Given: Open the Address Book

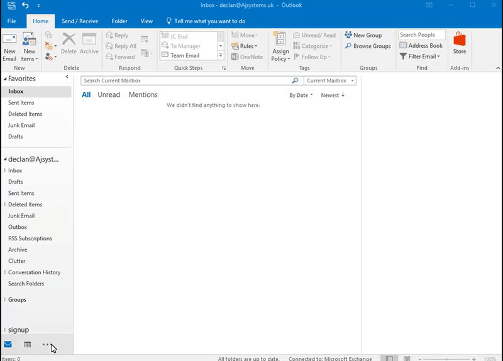Looking at the screenshot, I should (421, 45).
